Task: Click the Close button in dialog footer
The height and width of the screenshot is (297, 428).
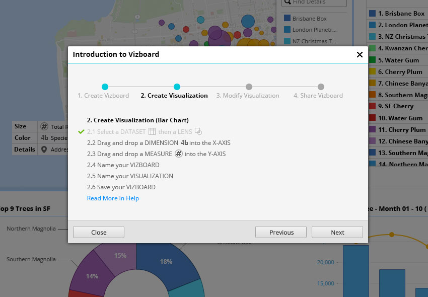Action: (x=99, y=232)
